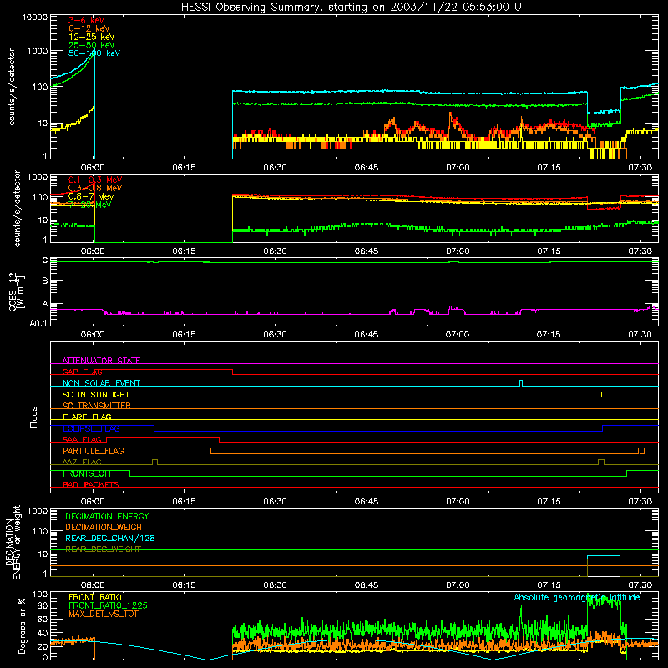Select the BAD_PACKETS flag label
Screen dimensions: 668x668
coord(91,484)
